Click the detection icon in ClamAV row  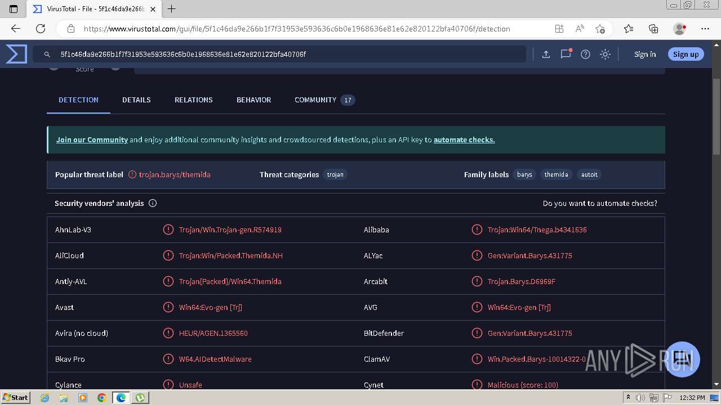[477, 359]
